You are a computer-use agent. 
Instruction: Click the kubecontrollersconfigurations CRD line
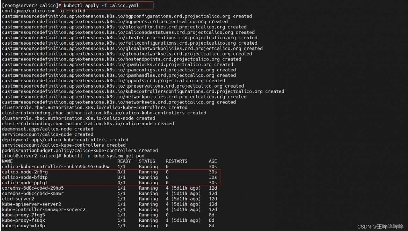click(x=143, y=91)
